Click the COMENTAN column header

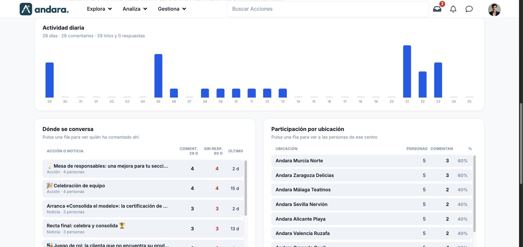pos(442,149)
